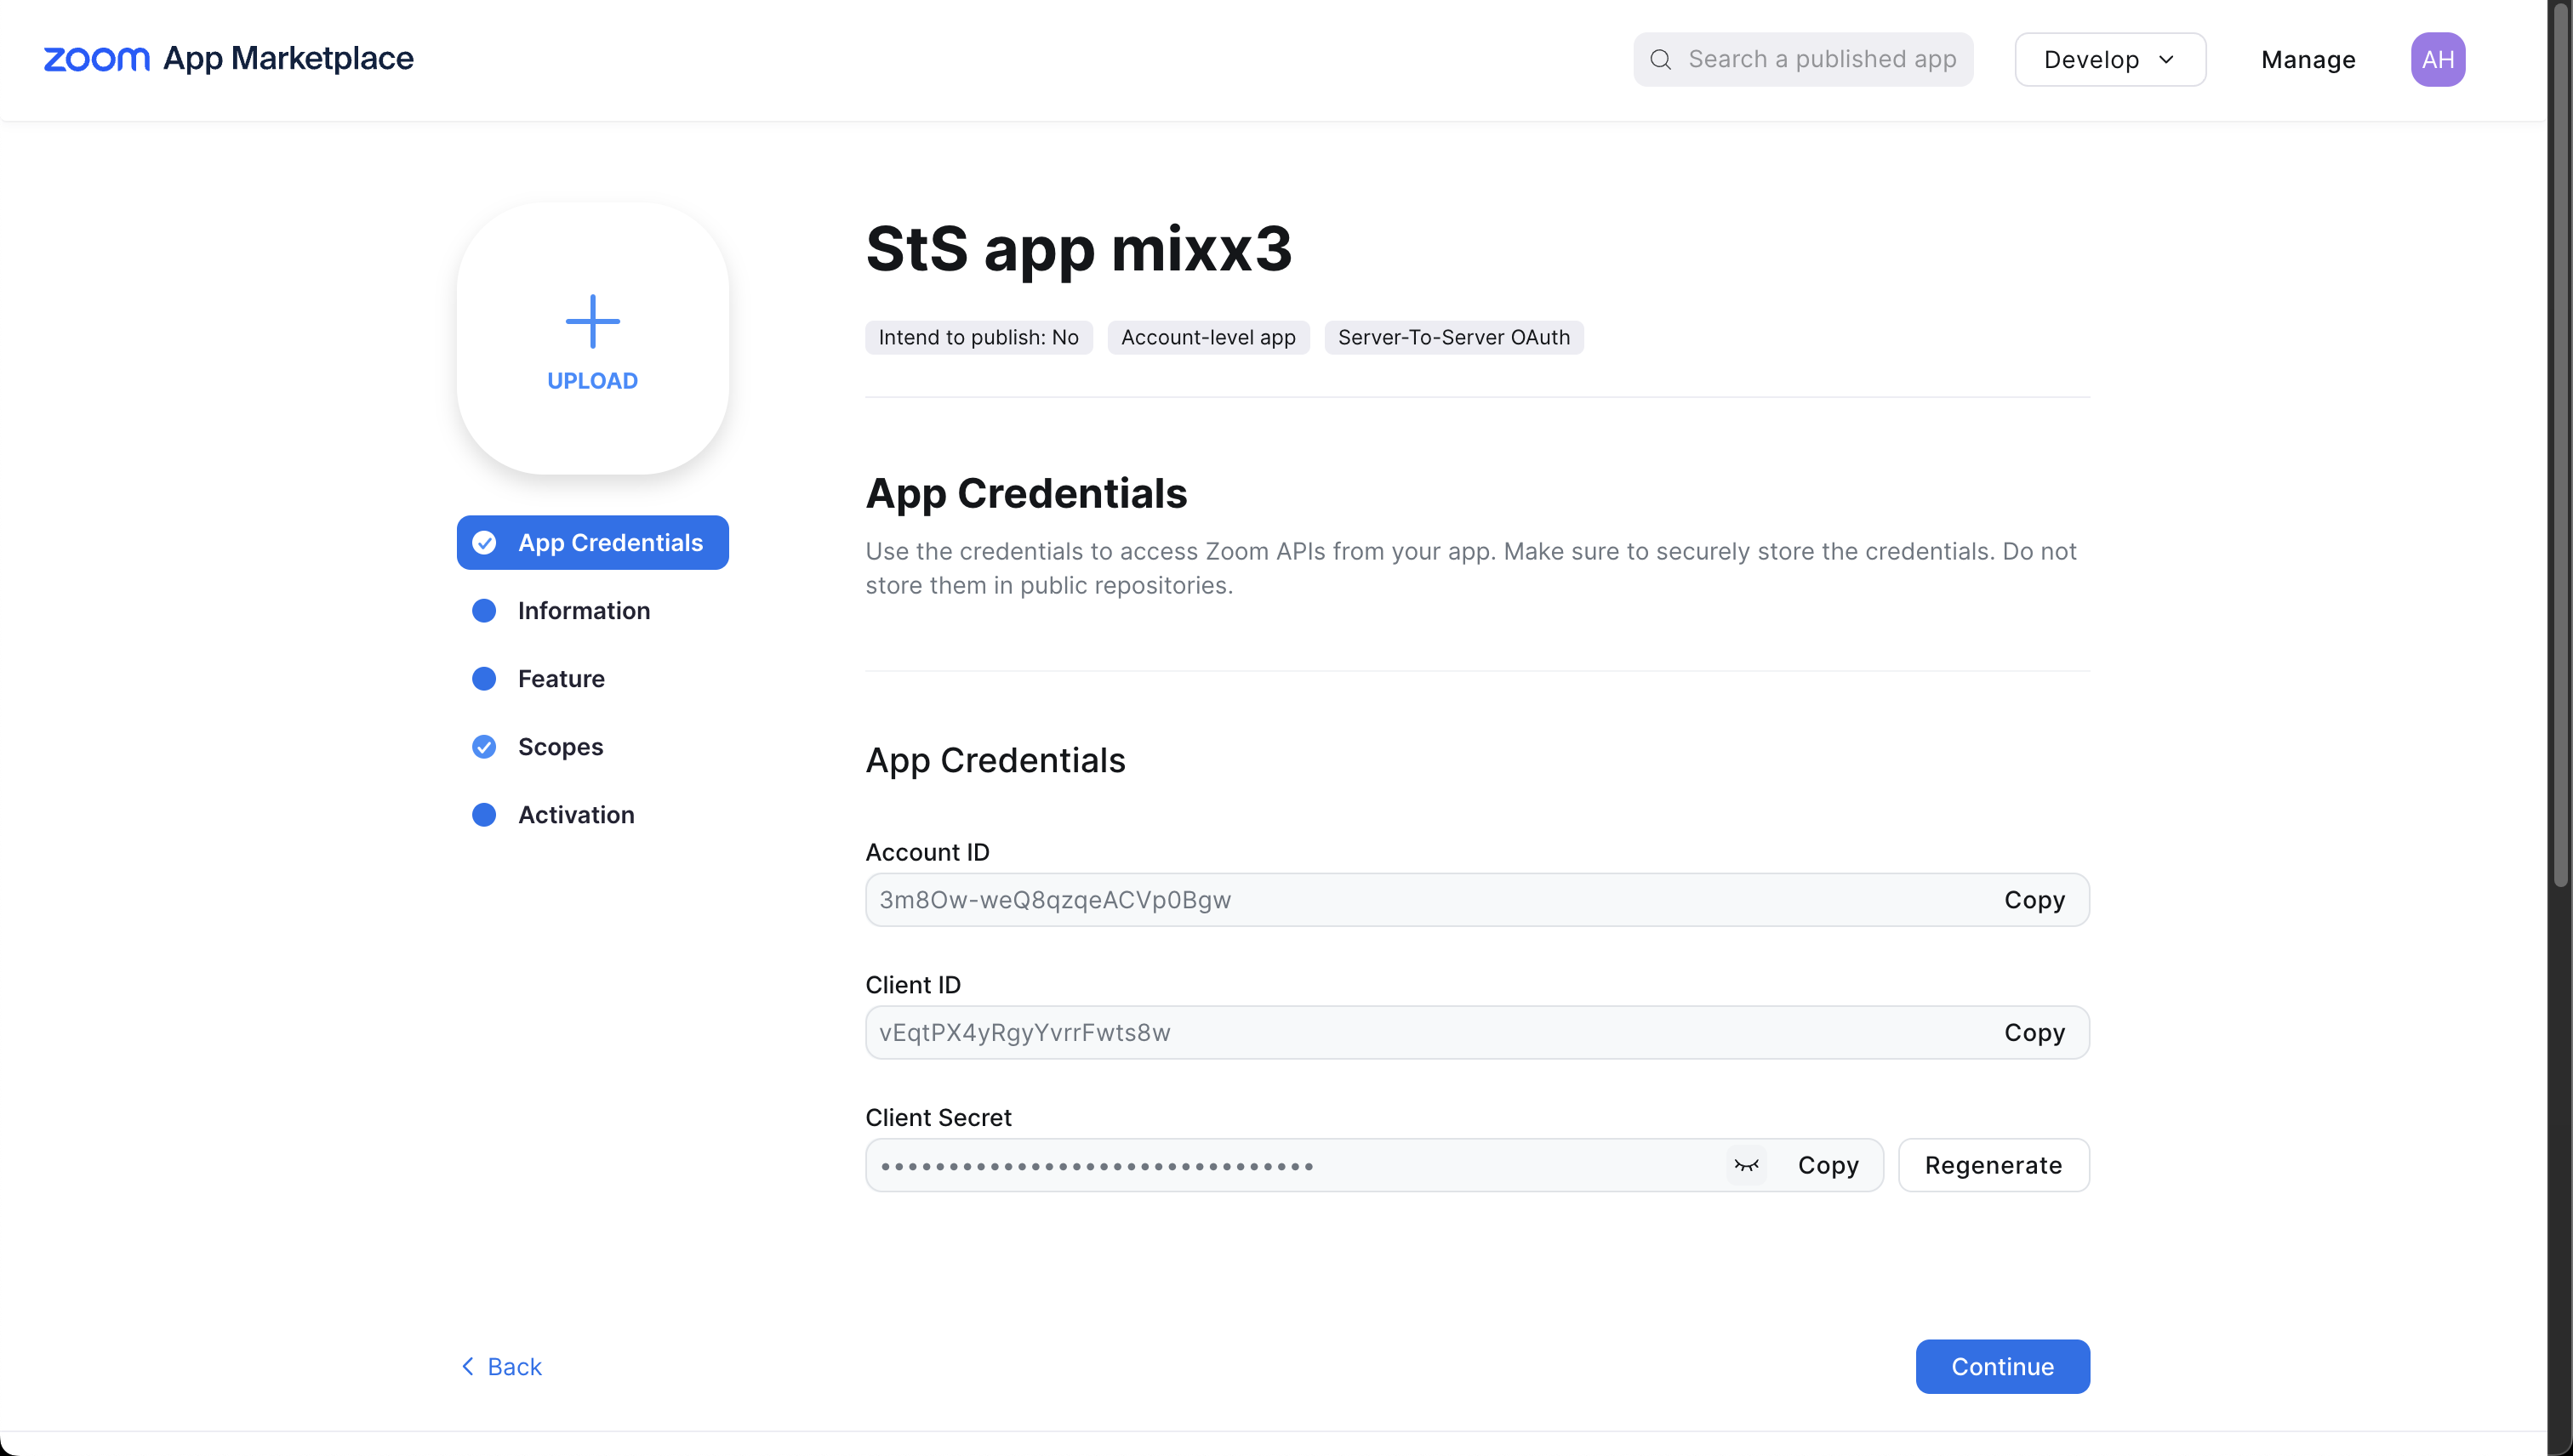Click the Back arrow chevron
Screen dimensions: 2573x1456
[x=467, y=1366]
